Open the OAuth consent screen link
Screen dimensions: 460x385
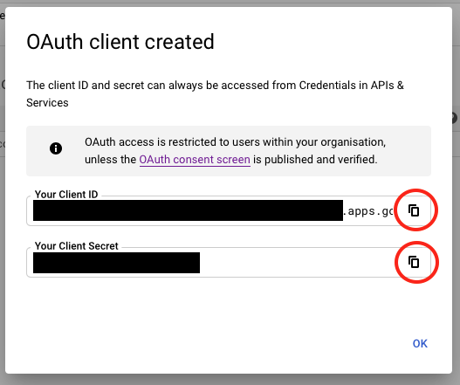click(195, 160)
